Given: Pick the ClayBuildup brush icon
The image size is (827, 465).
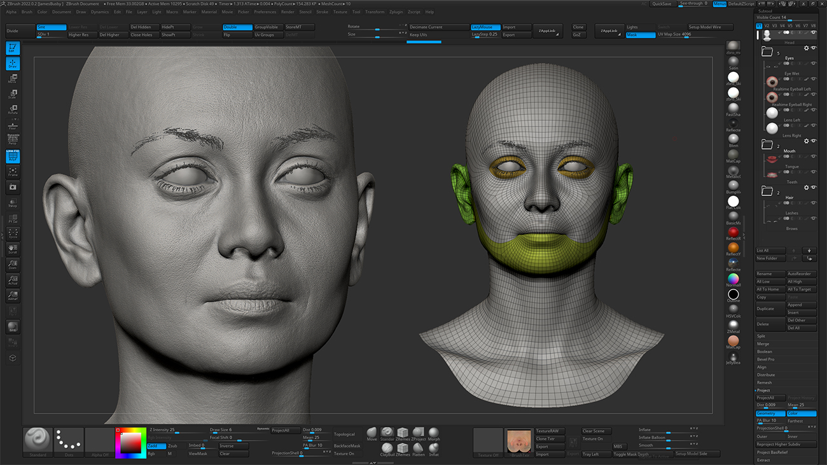Looking at the screenshot, I should 387,448.
